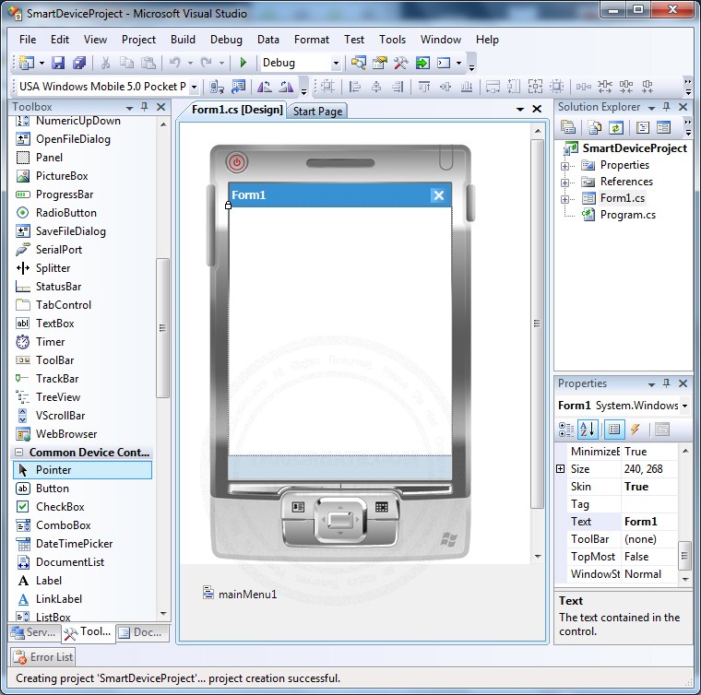Image resolution: width=701 pixels, height=695 pixels.
Task: Expand the Form1.cs node
Action: point(565,199)
